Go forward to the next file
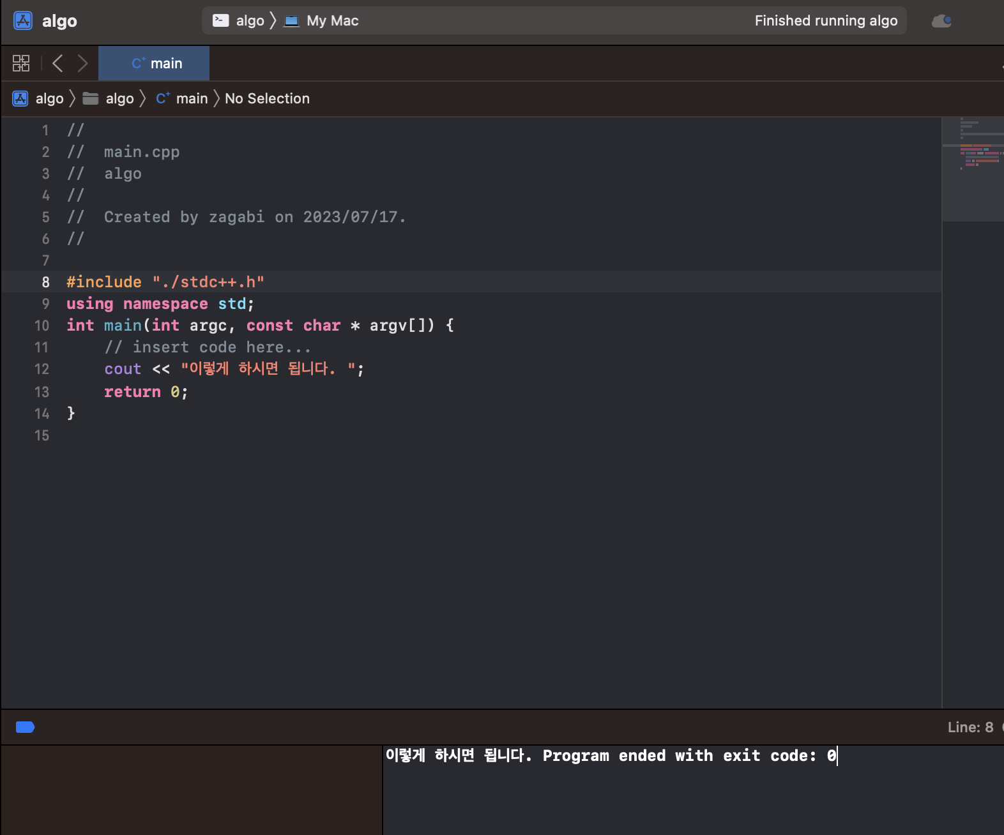This screenshot has width=1004, height=835. [x=82, y=63]
